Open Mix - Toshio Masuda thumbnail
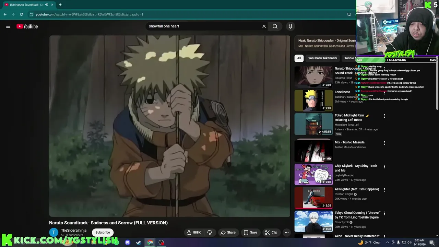 313,151
